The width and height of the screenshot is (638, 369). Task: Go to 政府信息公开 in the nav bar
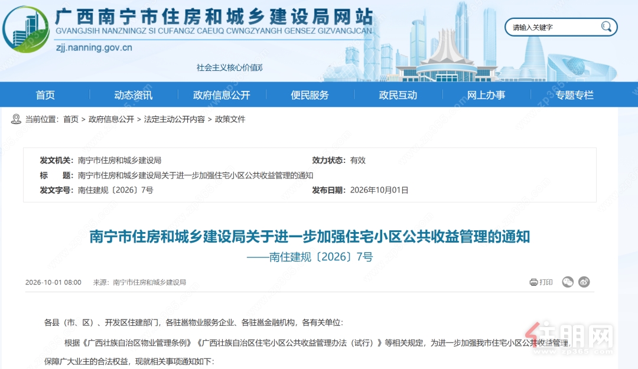pos(222,95)
